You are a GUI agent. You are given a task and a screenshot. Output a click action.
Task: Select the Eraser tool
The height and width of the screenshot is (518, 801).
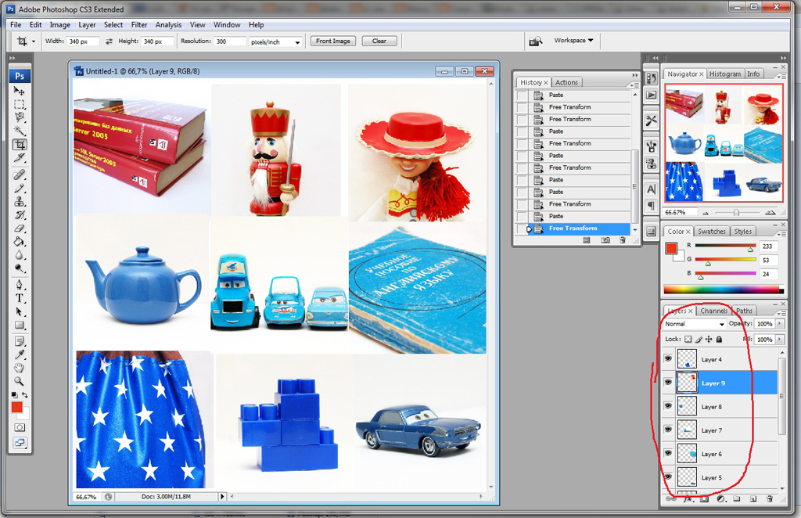tap(19, 228)
